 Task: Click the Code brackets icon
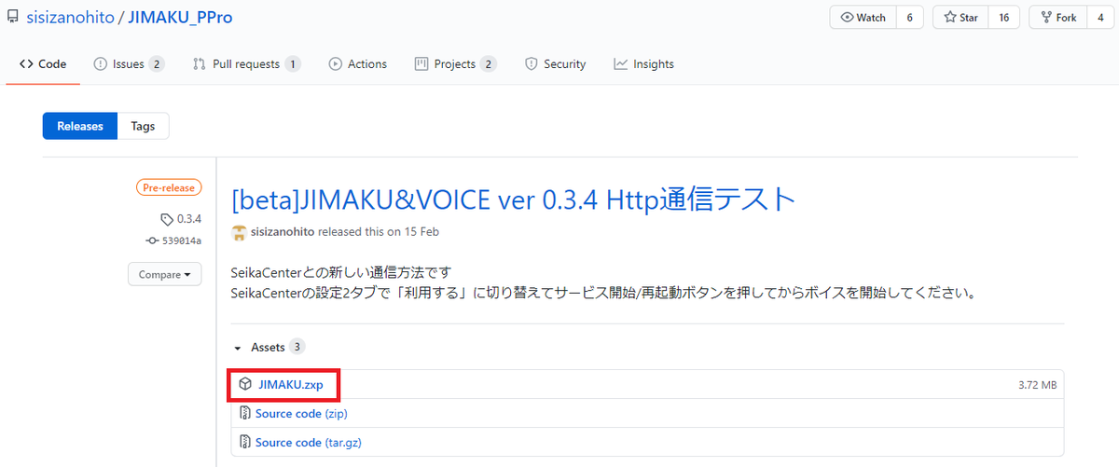(x=26, y=64)
